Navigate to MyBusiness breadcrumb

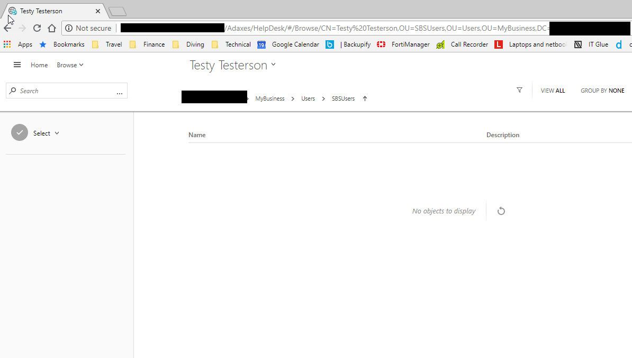(x=269, y=99)
